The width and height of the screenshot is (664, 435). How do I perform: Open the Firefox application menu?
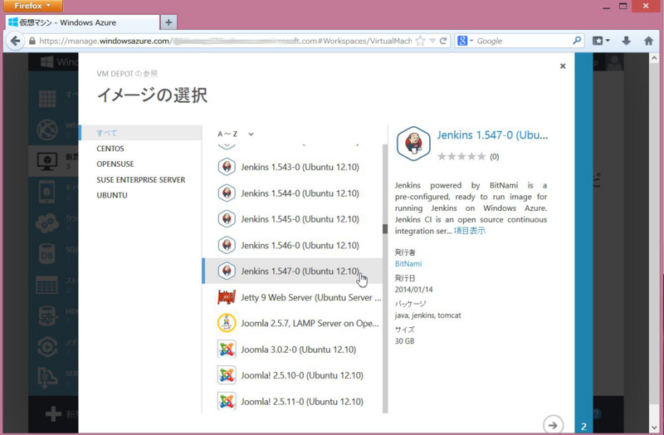click(32, 6)
